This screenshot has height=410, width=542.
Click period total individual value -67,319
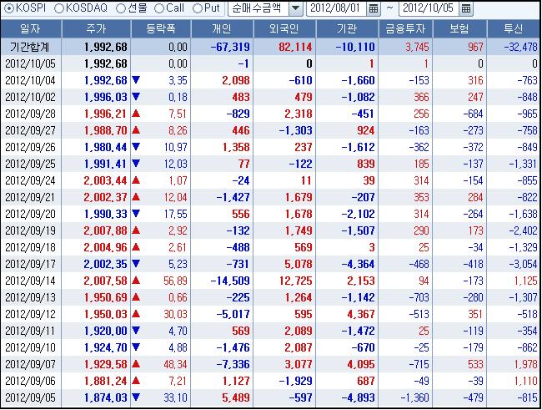click(x=230, y=47)
